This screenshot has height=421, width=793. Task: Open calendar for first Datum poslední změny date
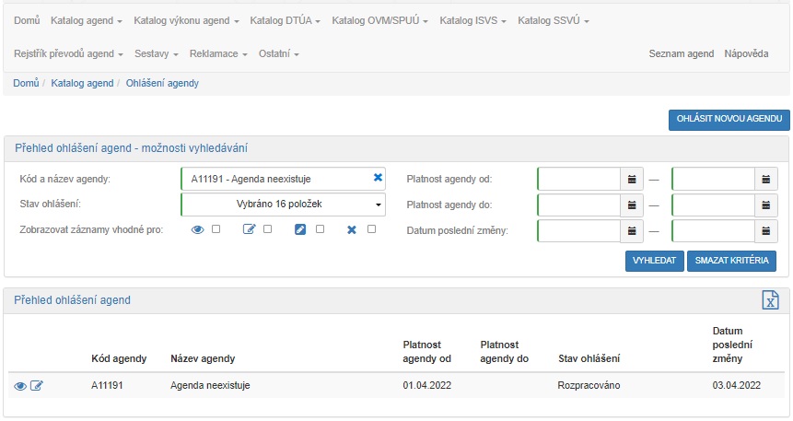632,230
